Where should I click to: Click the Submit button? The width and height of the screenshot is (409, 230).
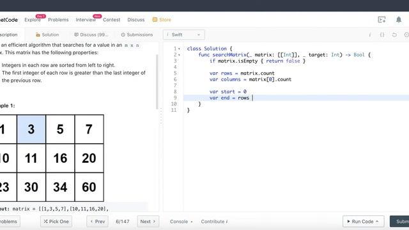[x=399, y=222]
